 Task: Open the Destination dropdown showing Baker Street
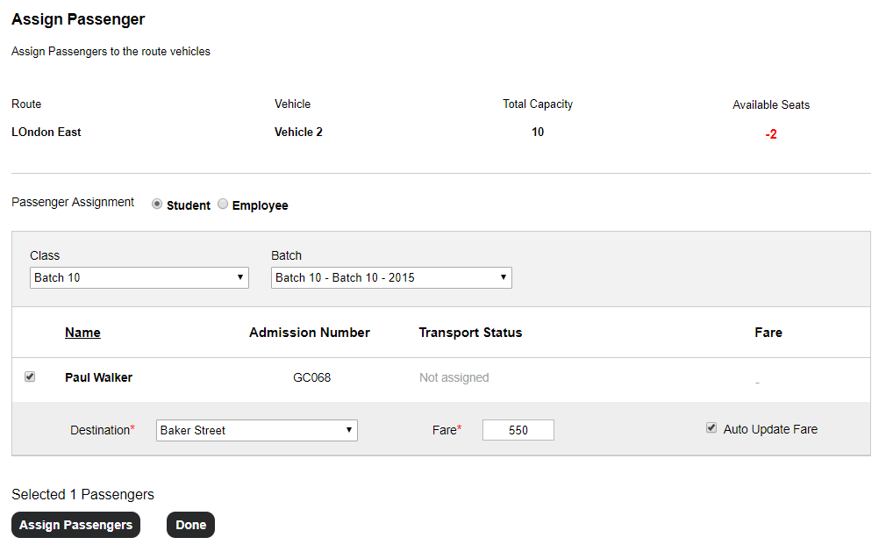257,430
